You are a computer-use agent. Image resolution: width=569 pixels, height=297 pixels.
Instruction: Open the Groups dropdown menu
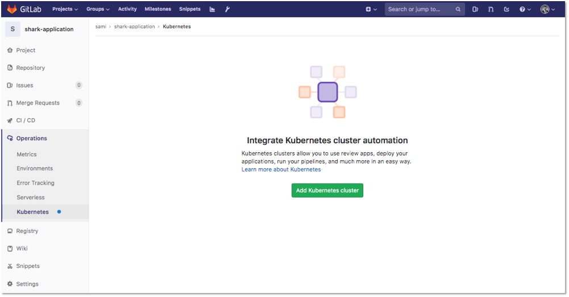coord(98,9)
